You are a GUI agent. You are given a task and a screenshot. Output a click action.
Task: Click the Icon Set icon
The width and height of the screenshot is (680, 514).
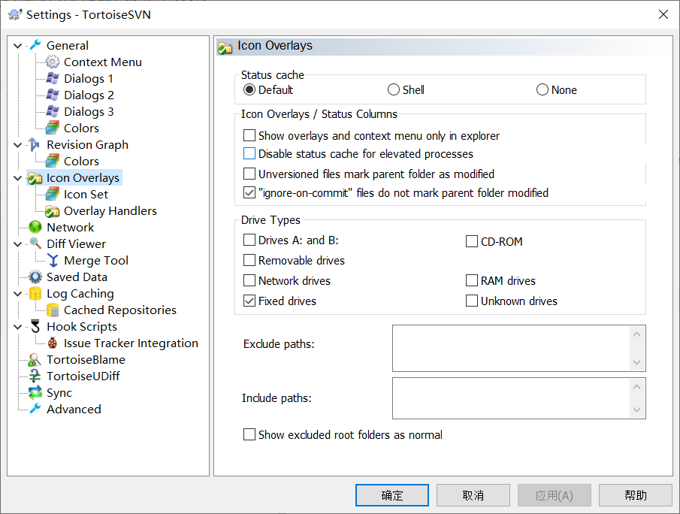(53, 195)
